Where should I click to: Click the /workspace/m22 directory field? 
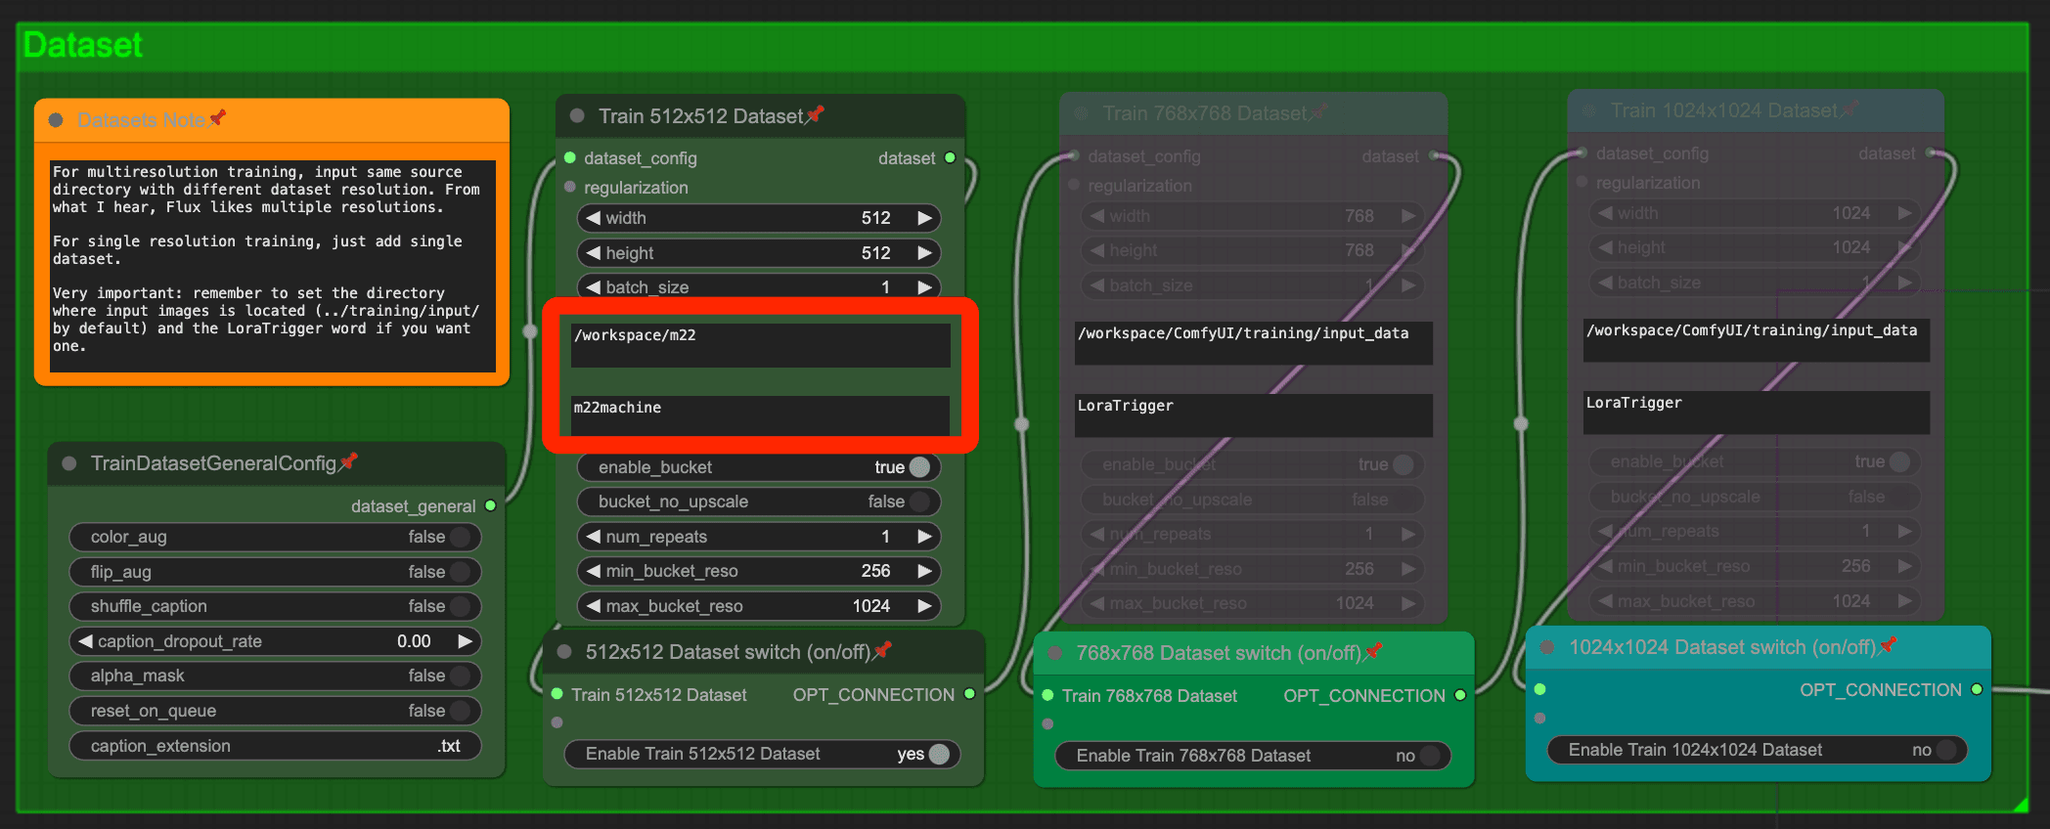760,345
